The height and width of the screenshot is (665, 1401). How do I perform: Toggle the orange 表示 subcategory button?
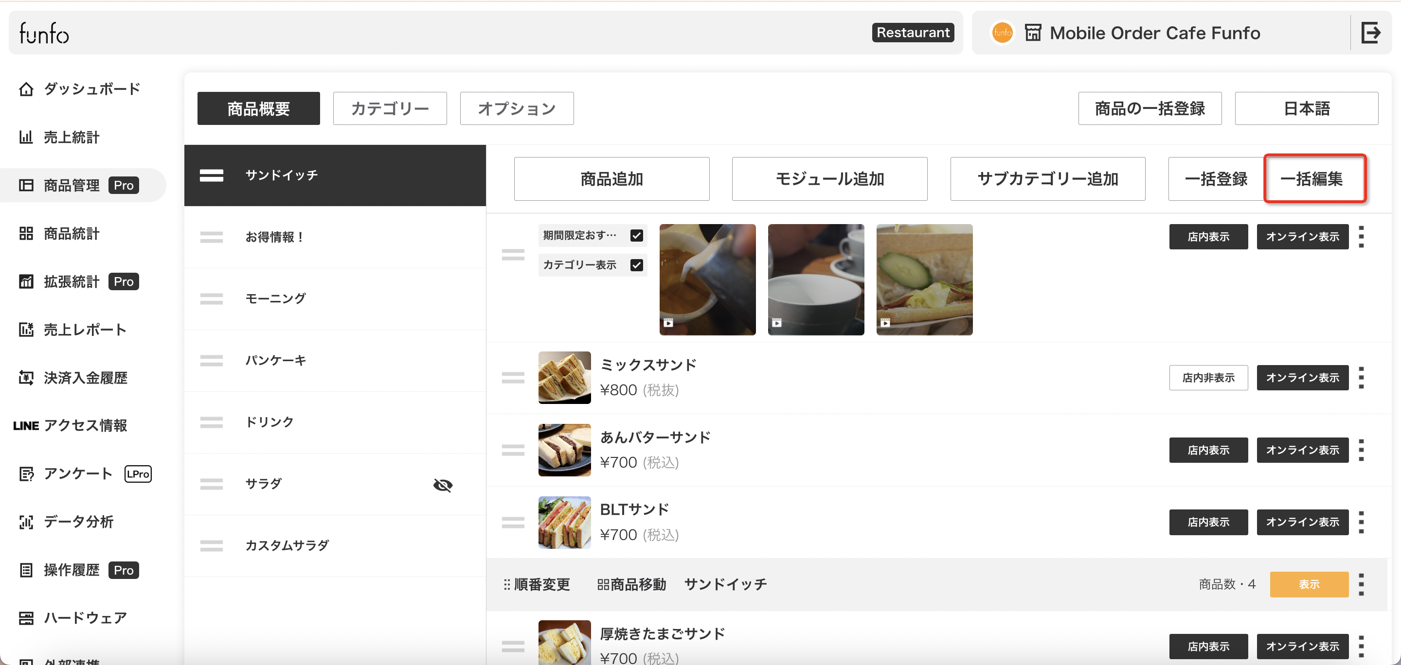pos(1309,585)
